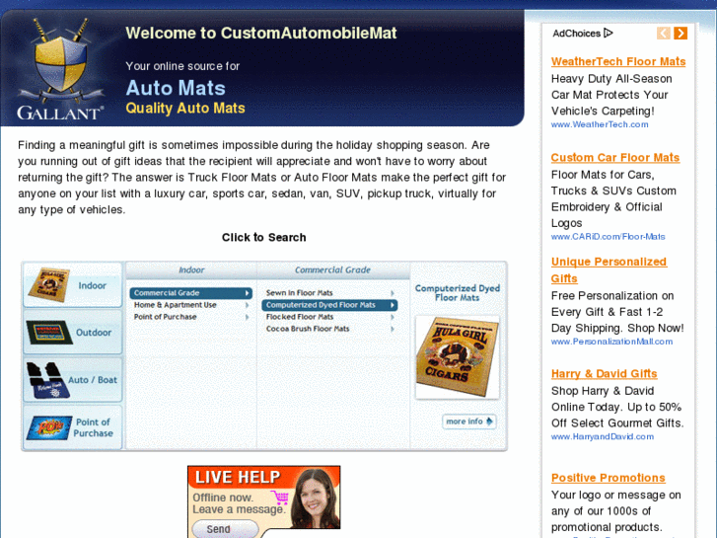Click the Hula Girl Cigars mat thumbnail
Screen dimensions: 717x538
[x=458, y=357]
